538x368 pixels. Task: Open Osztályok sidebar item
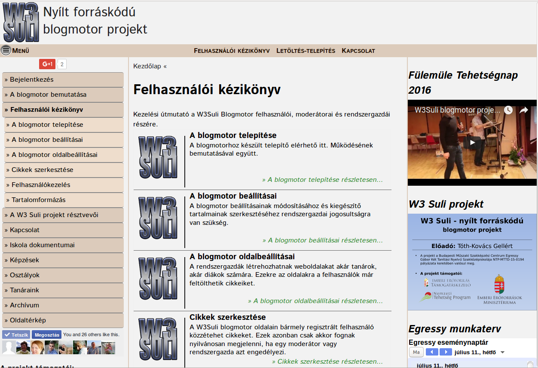coord(63,275)
